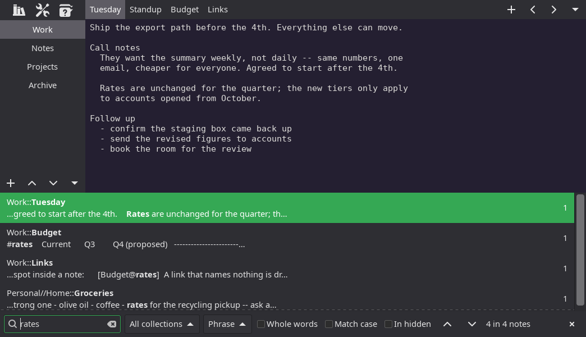Enable In hidden checkbox
This screenshot has width=586, height=337.
tap(388, 324)
